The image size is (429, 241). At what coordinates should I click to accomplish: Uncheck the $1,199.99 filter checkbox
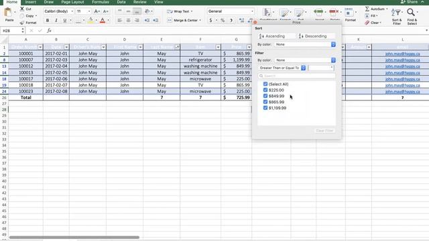[265, 108]
